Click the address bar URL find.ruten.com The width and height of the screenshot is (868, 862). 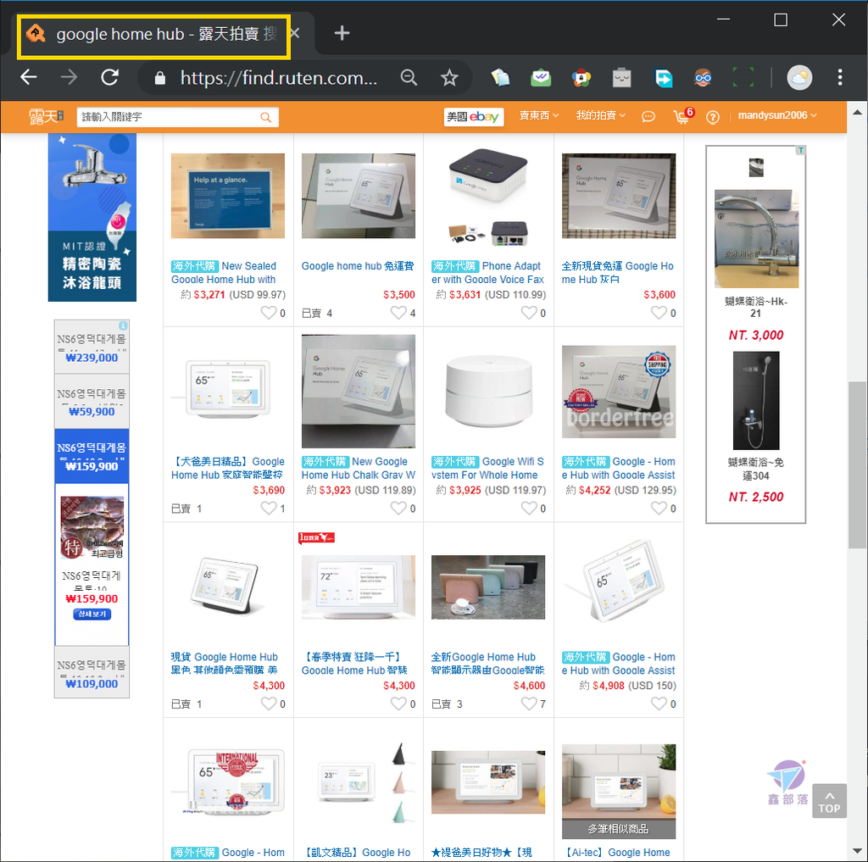(278, 78)
